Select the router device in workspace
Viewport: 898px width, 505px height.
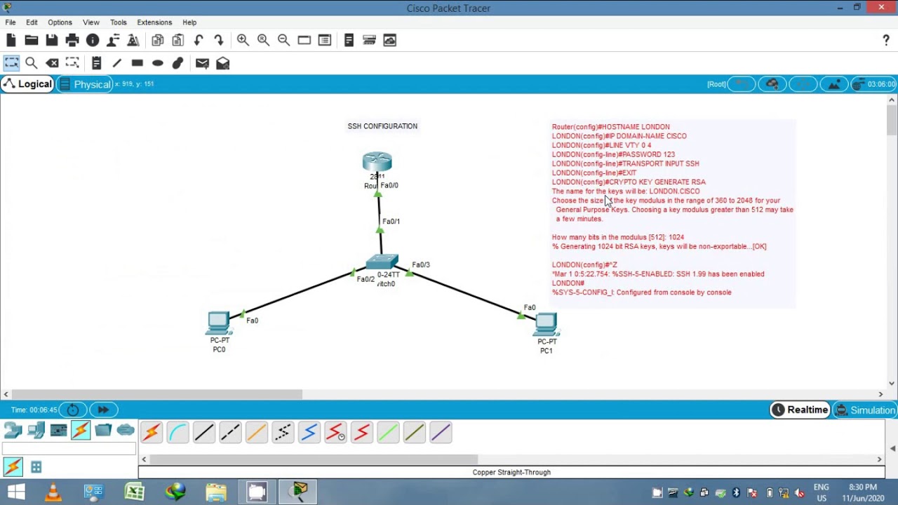(x=377, y=162)
